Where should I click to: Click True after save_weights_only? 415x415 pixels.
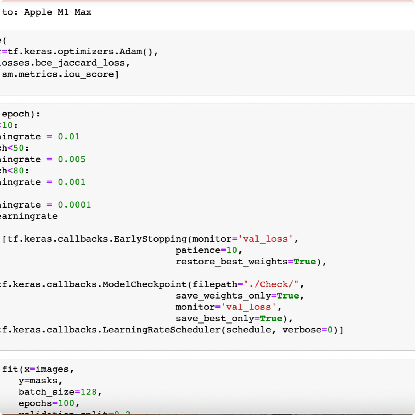point(288,296)
